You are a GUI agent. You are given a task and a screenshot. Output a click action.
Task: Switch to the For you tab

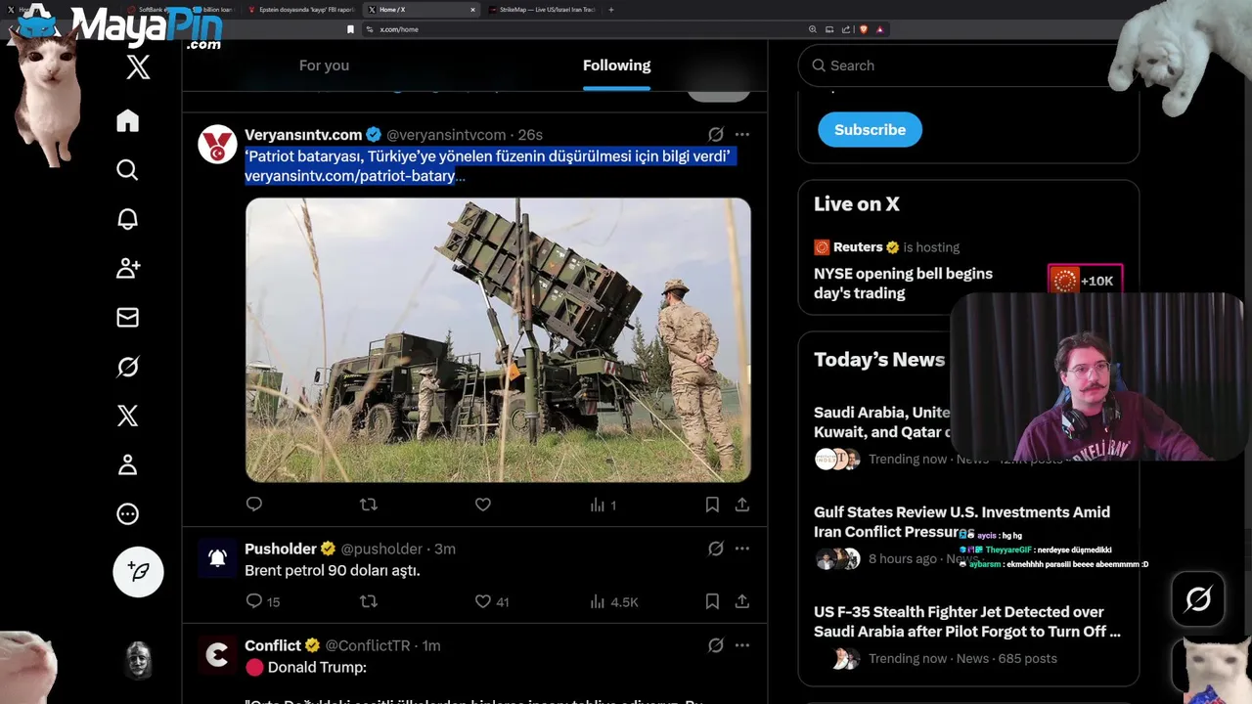click(324, 66)
